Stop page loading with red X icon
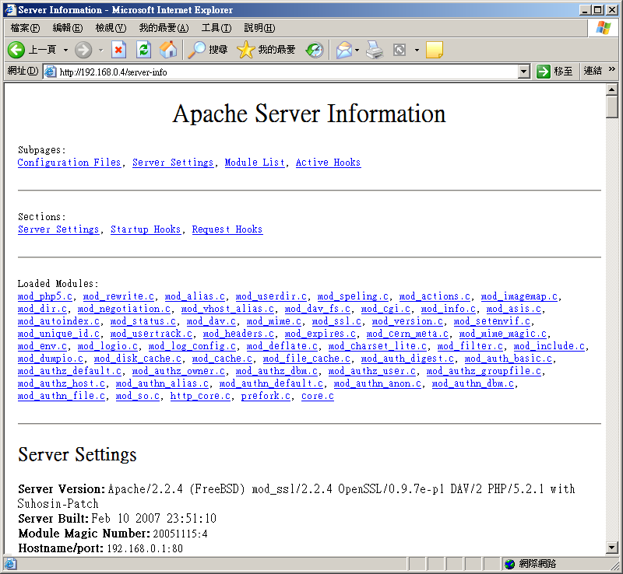Screen dimensions: 623x574 118,50
